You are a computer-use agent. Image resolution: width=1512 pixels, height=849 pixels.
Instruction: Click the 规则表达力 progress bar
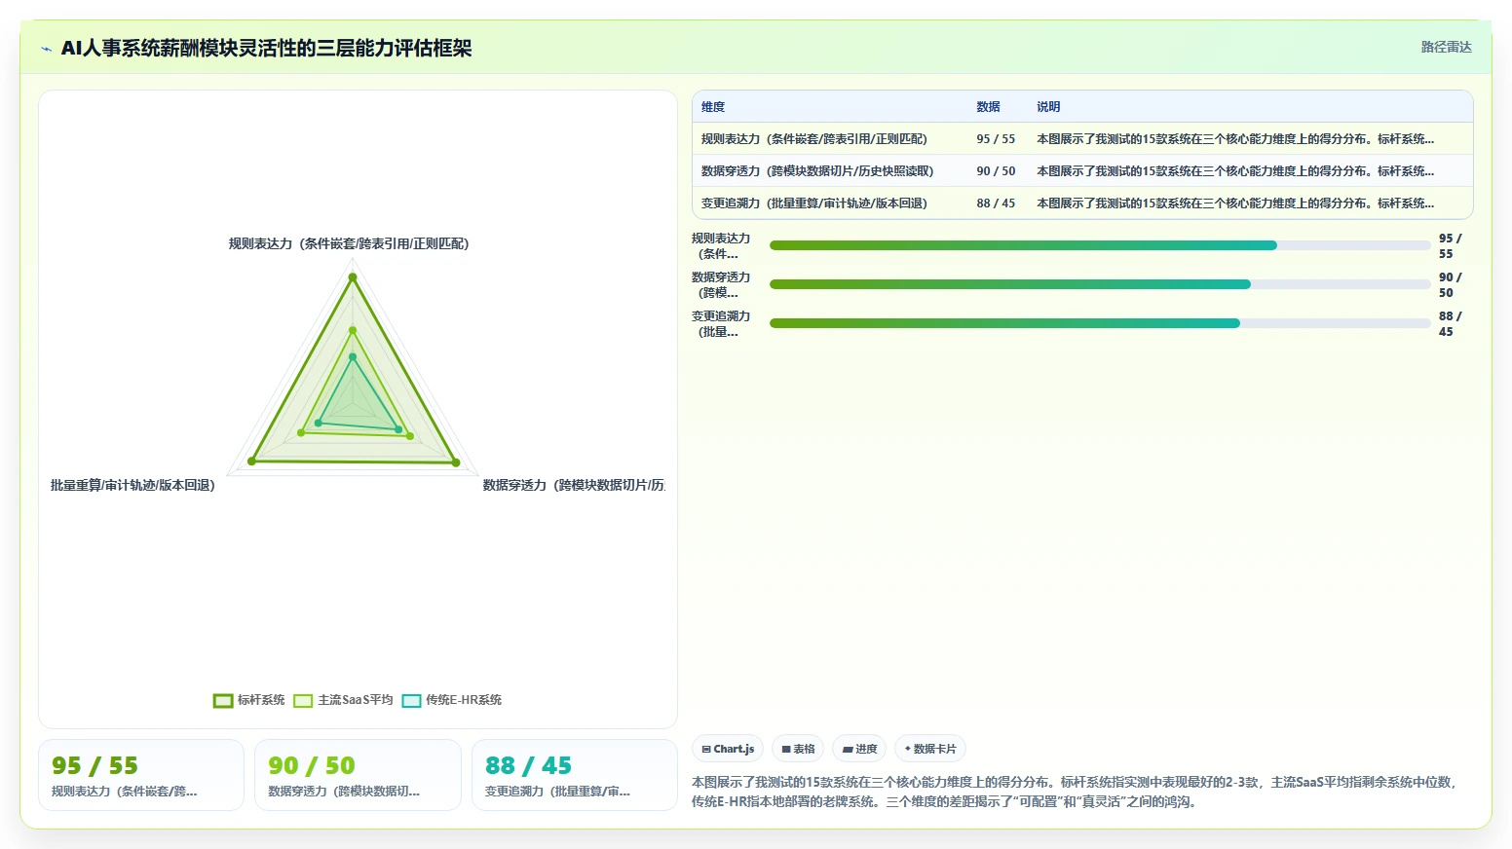[1100, 245]
